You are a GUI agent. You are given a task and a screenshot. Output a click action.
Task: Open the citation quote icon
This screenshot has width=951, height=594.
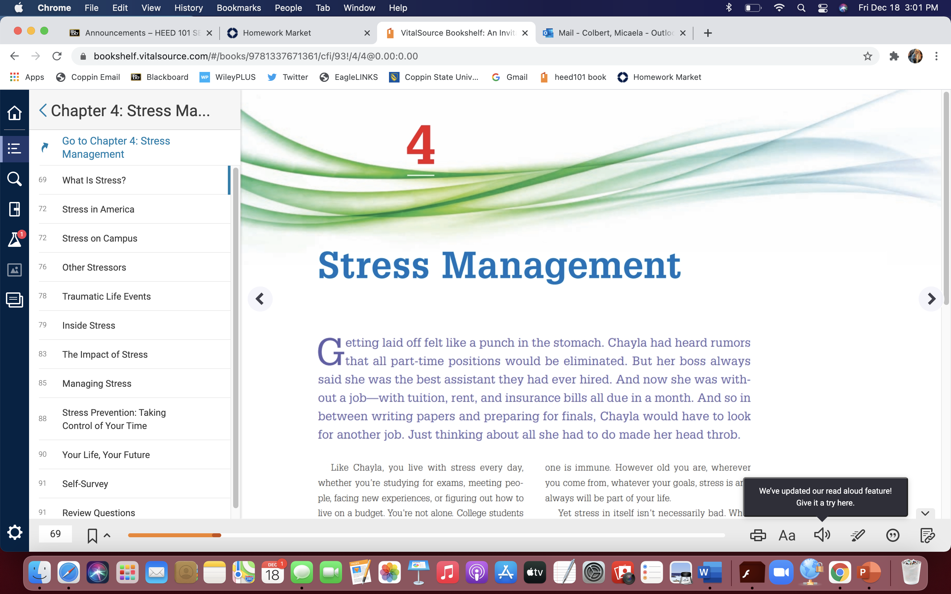pos(893,535)
